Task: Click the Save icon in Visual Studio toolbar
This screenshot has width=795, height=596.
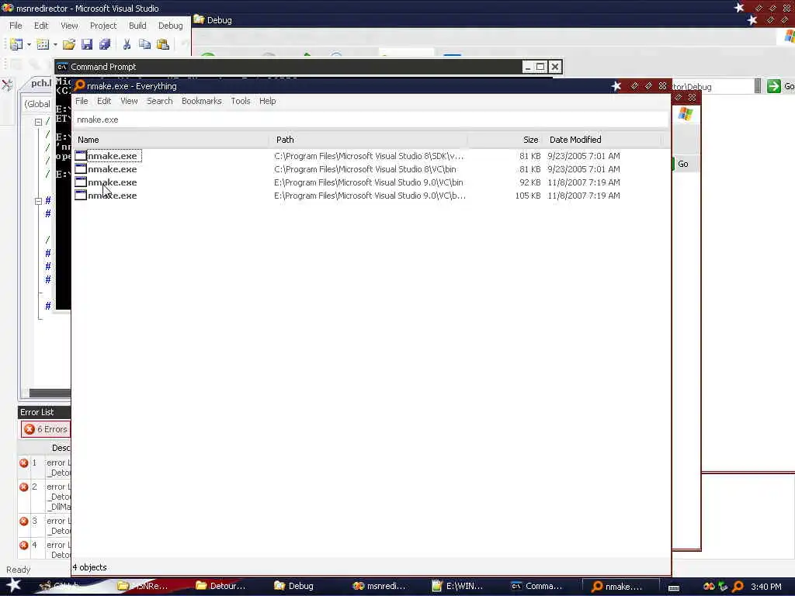Action: pos(87,44)
